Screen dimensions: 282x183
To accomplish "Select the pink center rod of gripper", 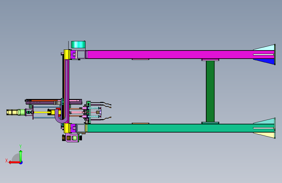I will pyautogui.click(x=77, y=112).
